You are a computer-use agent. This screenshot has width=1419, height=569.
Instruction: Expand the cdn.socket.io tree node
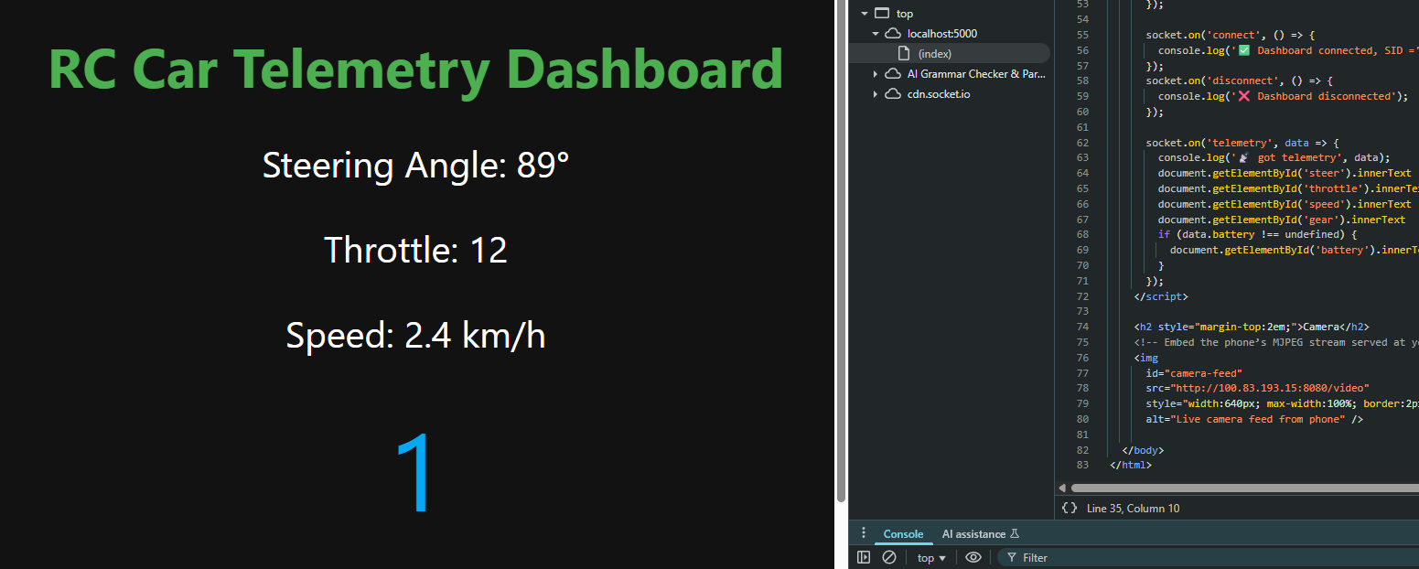876,94
